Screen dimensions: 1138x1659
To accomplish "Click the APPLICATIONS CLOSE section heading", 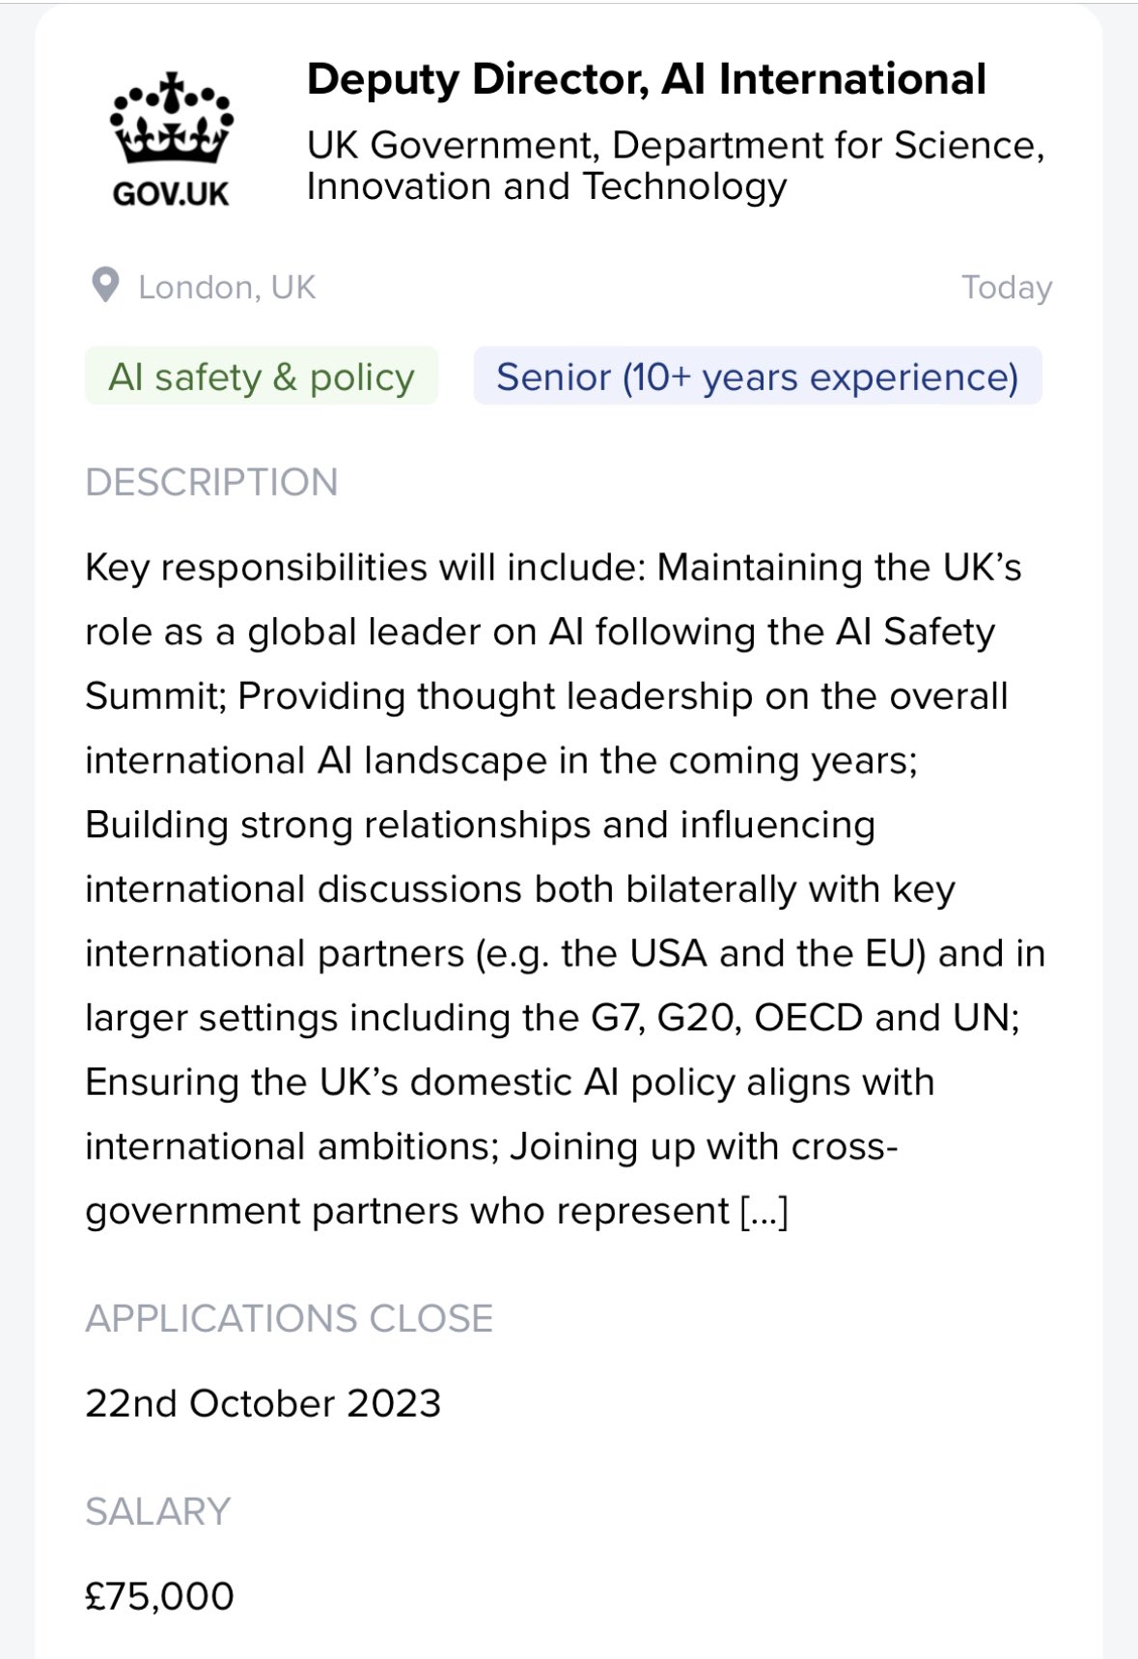I will pyautogui.click(x=289, y=1318).
